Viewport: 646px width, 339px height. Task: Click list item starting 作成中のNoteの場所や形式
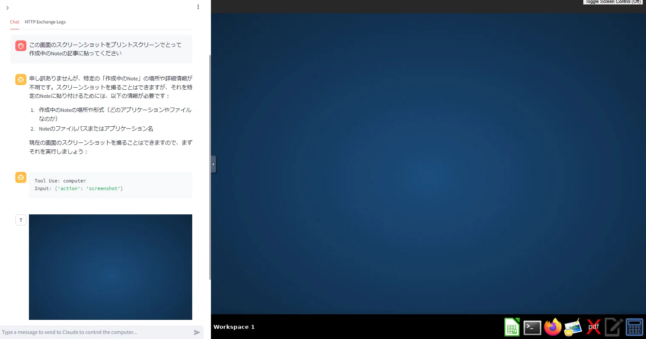click(x=115, y=114)
